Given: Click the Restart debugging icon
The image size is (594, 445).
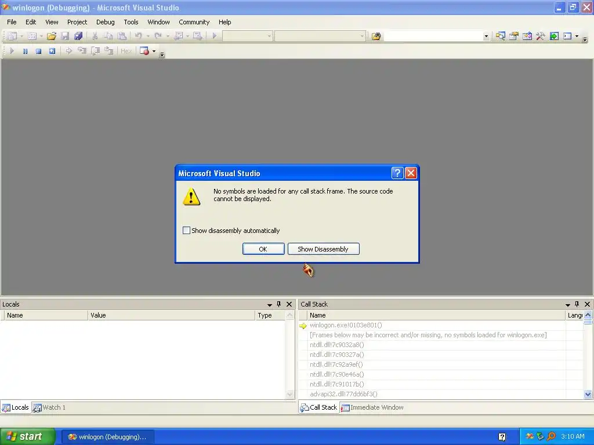Looking at the screenshot, I should 52,51.
